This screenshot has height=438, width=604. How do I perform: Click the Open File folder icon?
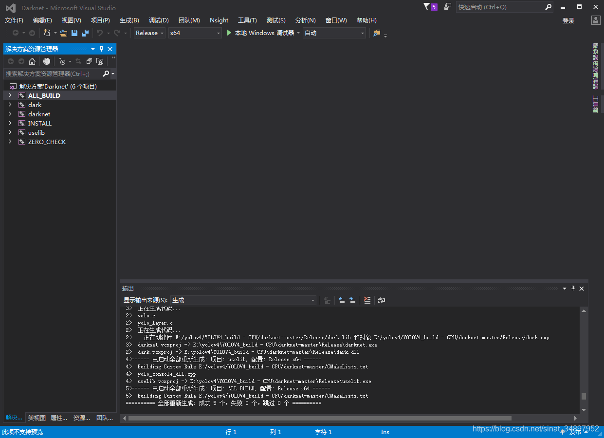tap(64, 33)
